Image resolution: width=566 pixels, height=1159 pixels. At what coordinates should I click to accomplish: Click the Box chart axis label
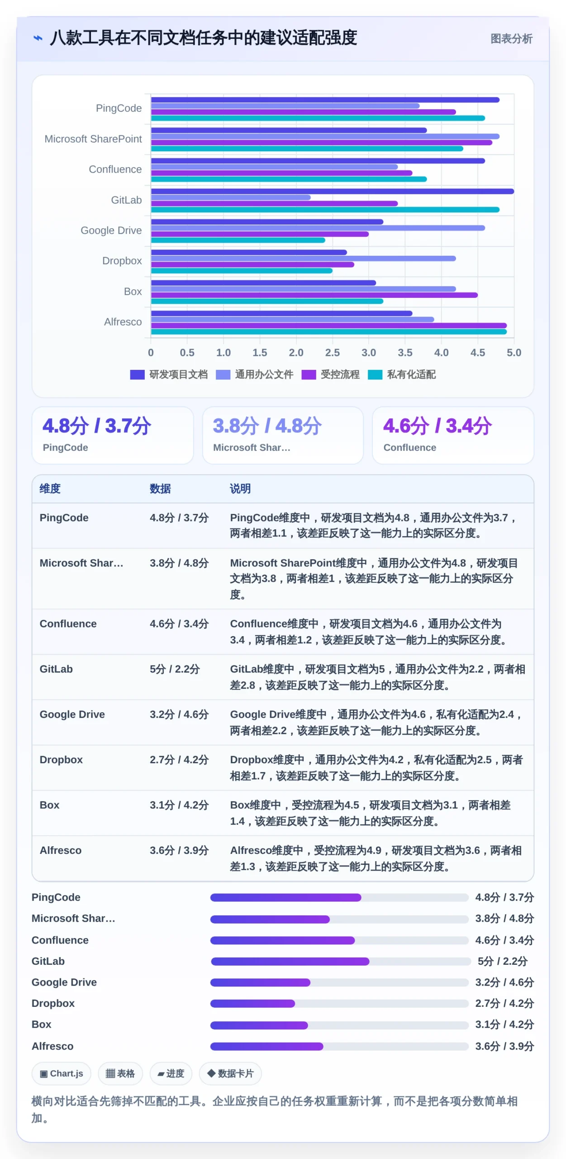[x=133, y=292]
